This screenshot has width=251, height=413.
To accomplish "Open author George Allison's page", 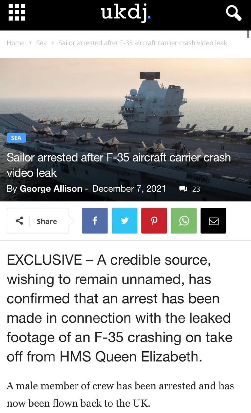I will click(51, 189).
